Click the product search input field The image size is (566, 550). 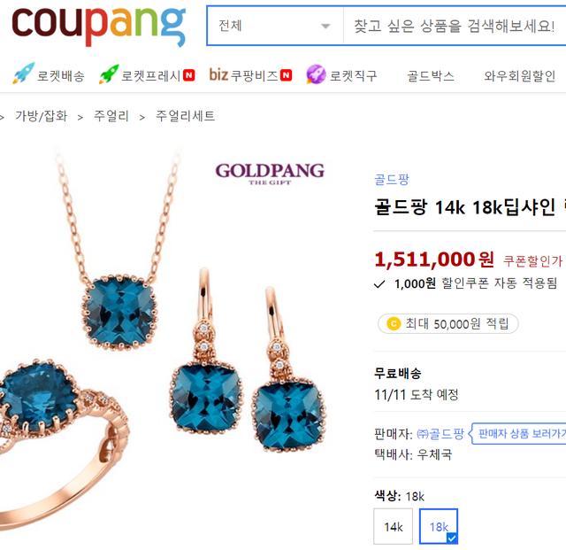pyautogui.click(x=455, y=26)
